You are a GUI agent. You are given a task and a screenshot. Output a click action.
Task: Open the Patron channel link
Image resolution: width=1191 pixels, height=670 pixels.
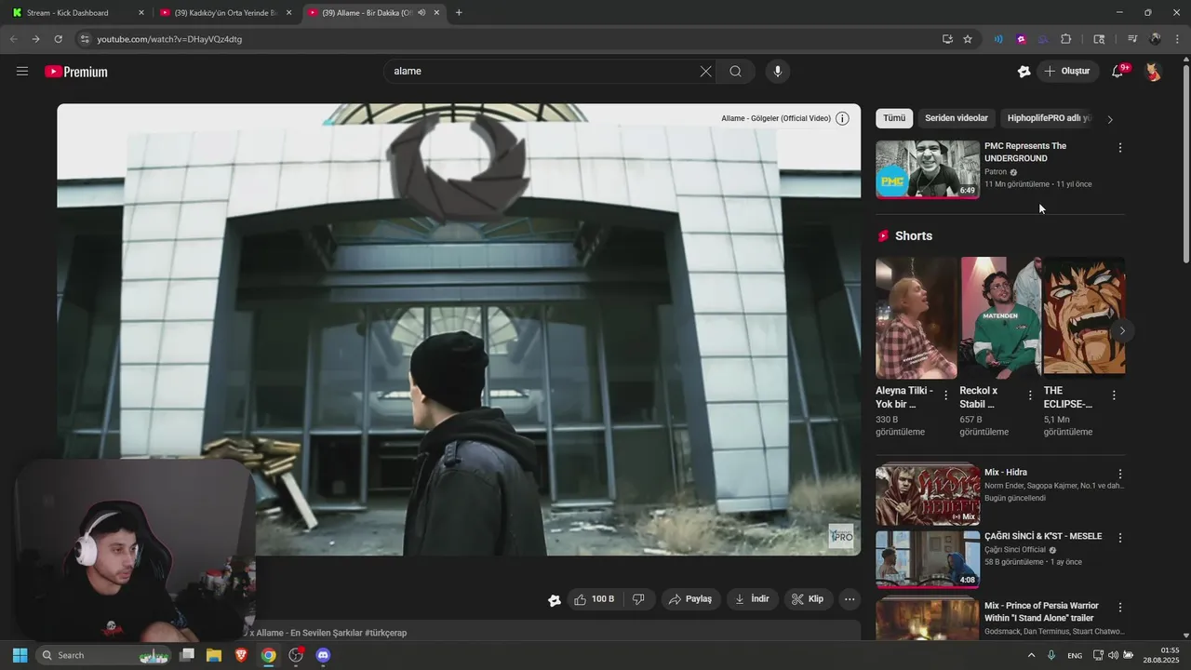coord(996,172)
